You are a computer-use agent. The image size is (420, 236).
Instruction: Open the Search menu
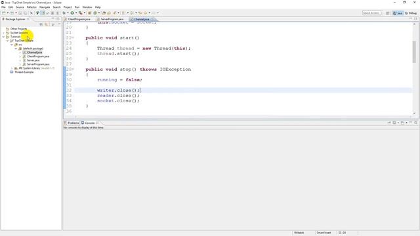pos(57,7)
